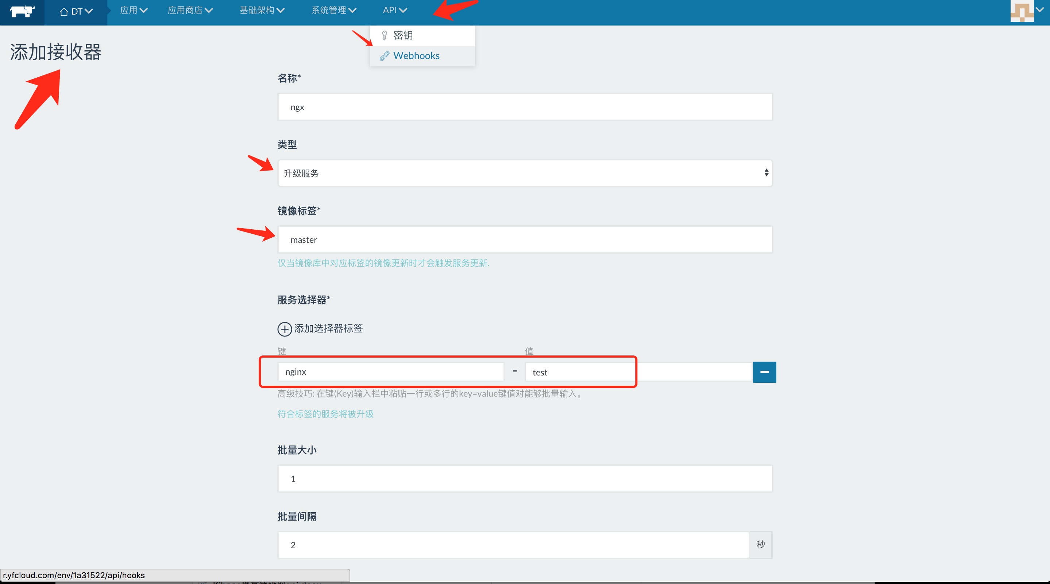
Task: Click the 镜像标签 field containing master
Action: [525, 240]
